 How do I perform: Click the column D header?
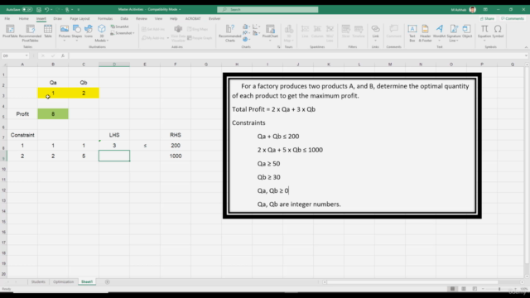(x=114, y=65)
